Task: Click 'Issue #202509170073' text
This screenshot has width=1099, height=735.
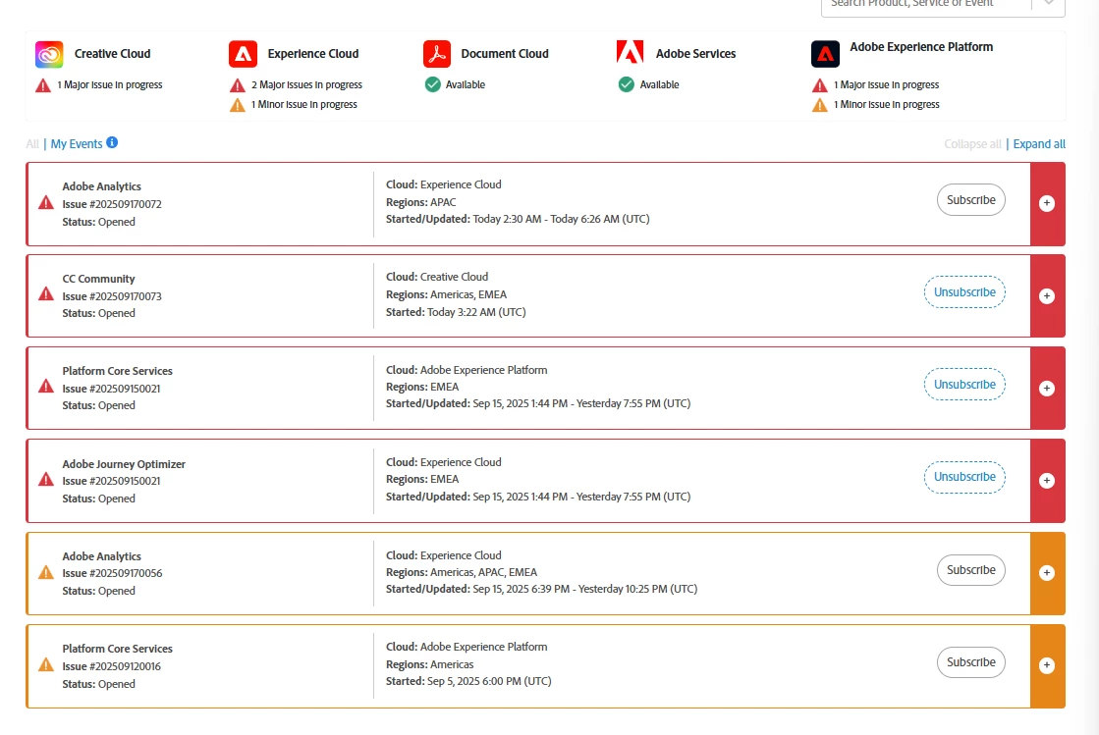Action: click(111, 296)
